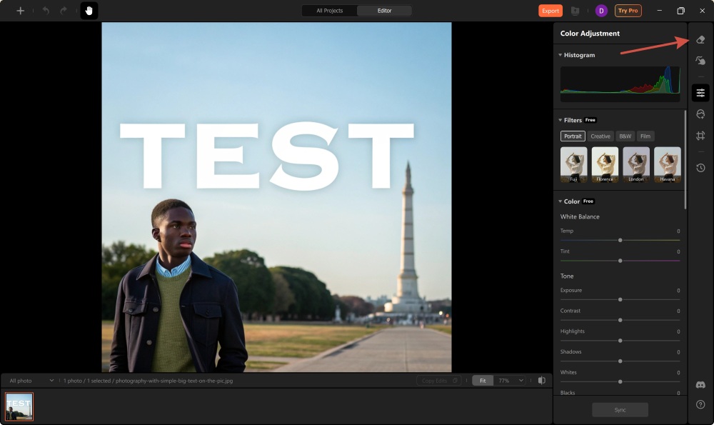Click the Exposure slider handle
Image resolution: width=714 pixels, height=425 pixels.
(x=620, y=299)
